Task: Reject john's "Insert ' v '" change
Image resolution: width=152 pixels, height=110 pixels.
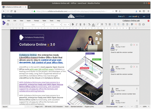Action: point(134,45)
